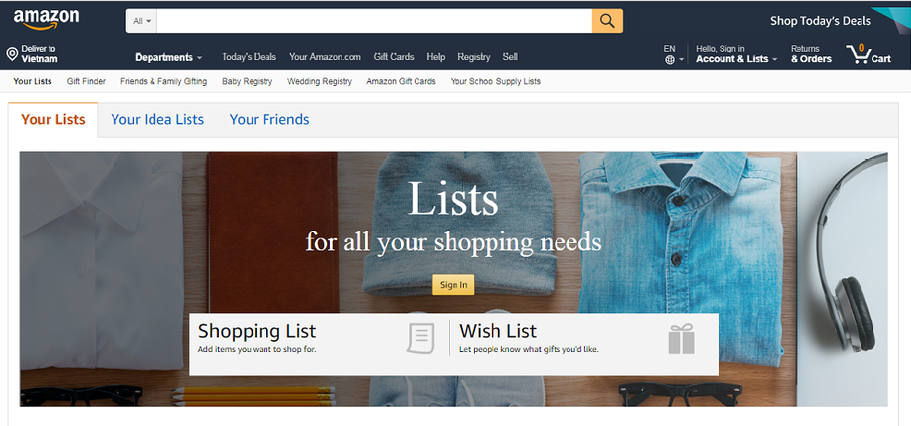
Task: Open Today's Deals link
Action: point(249,57)
